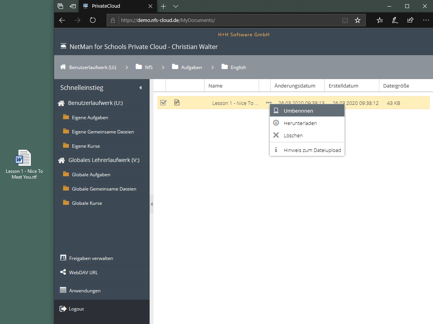Viewport: 433px width, 324px height.
Task: Reload the page with the Refresh icon
Action: tap(93, 20)
